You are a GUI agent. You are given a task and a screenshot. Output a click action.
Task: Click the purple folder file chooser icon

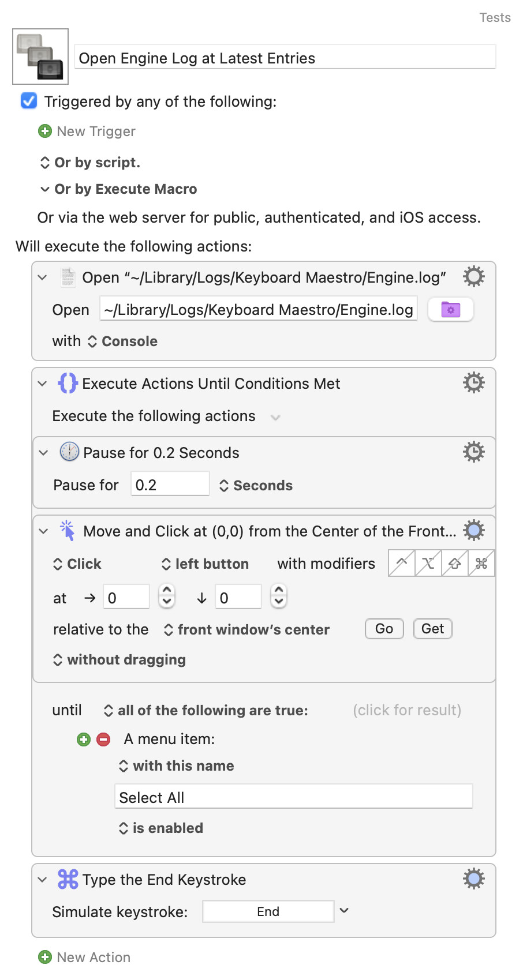[x=451, y=310]
